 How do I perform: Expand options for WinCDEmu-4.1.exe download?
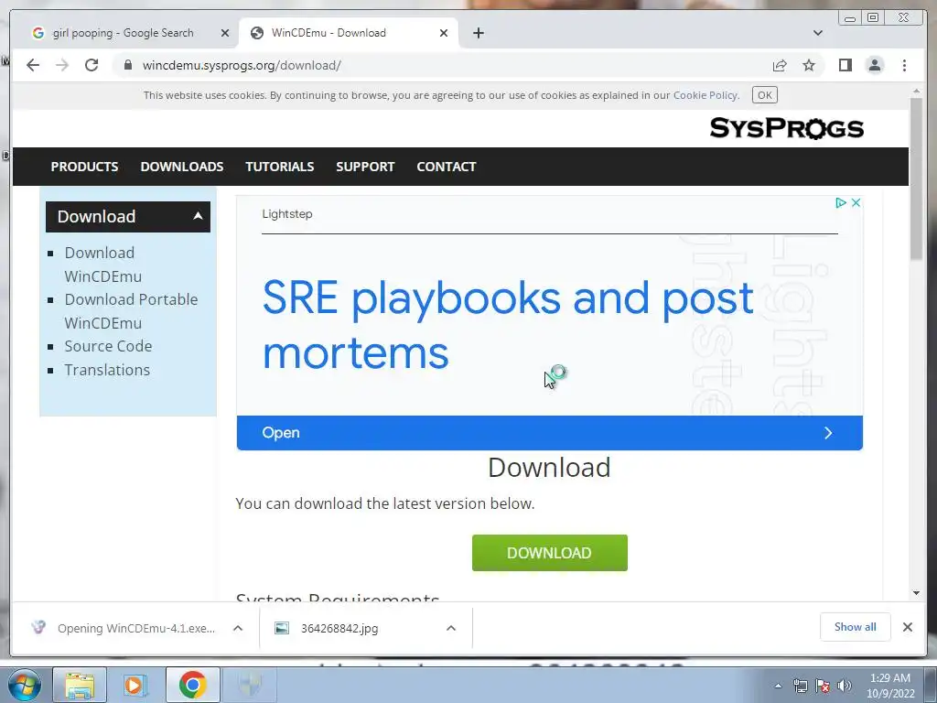tap(238, 628)
